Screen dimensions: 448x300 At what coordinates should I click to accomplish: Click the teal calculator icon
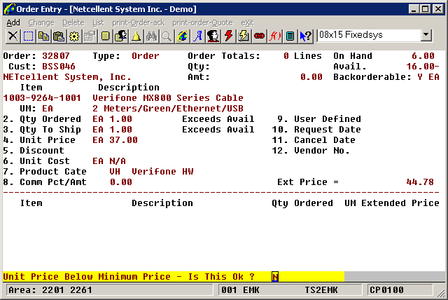click(x=290, y=36)
